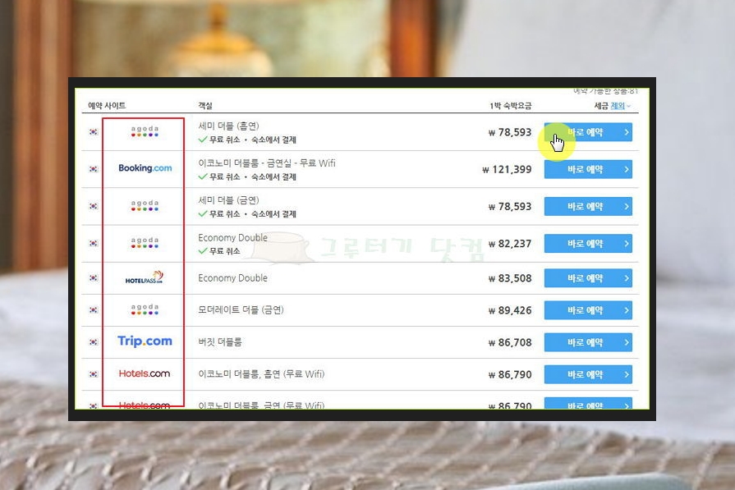735x490 pixels.
Task: Click the Korean flag in the 세미 더블 (흡연) row
Action: tap(94, 132)
